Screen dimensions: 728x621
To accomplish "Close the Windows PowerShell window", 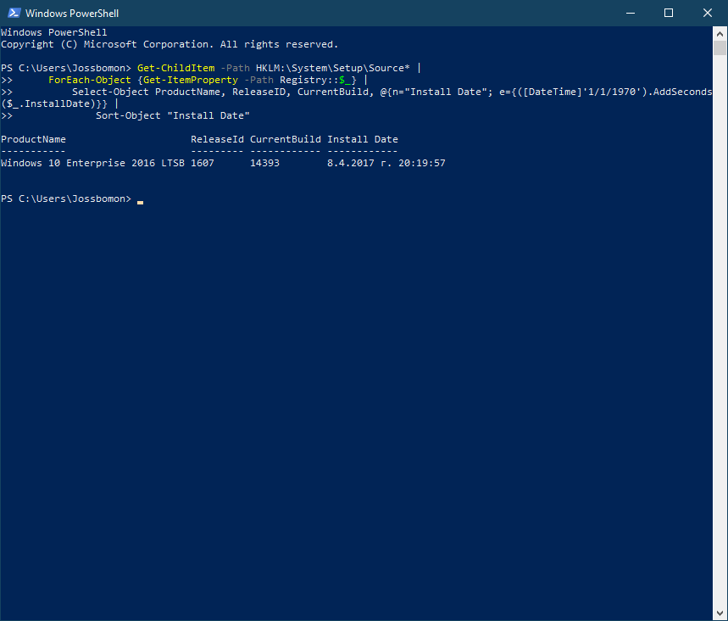I will pyautogui.click(x=707, y=13).
